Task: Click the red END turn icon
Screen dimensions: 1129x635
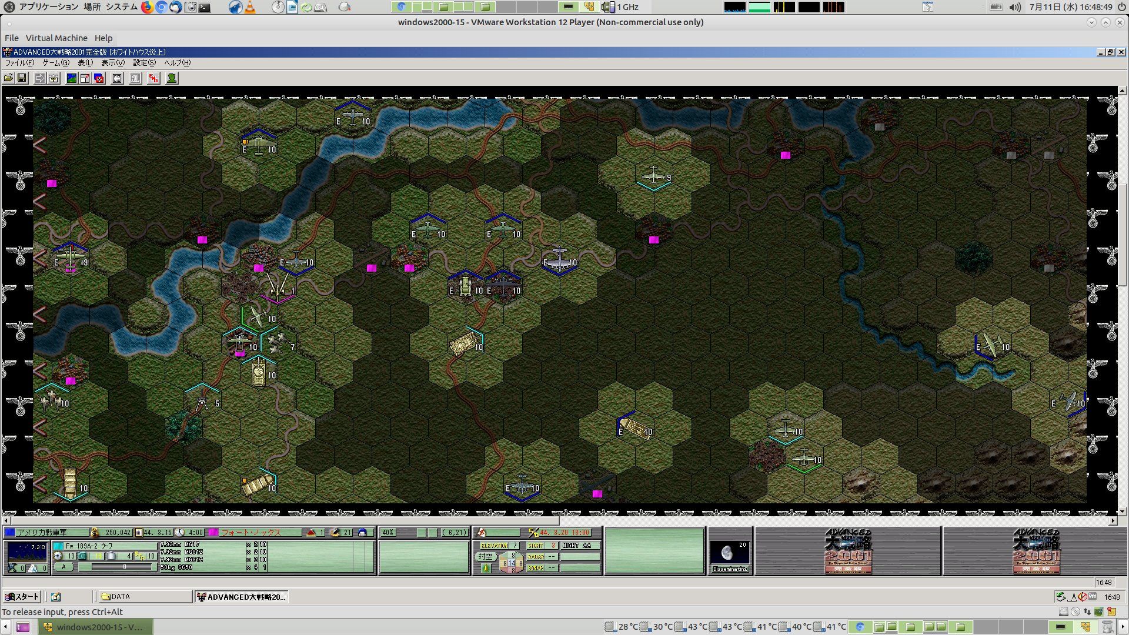Action: [x=153, y=78]
